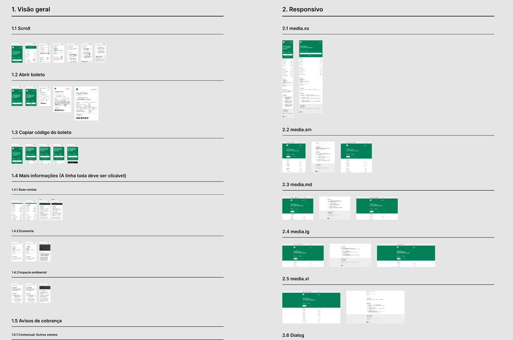The height and width of the screenshot is (340, 513).
Task: Select the middle white frame under 2.3 media.md
Action: click(335, 208)
